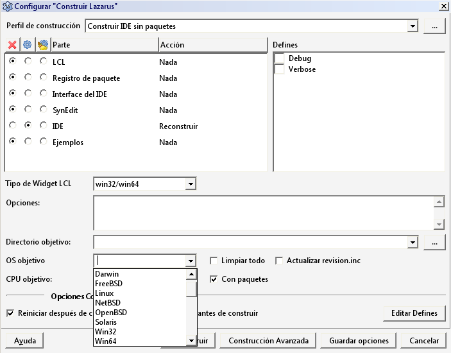Select build radio for Ejemplos row

[x=28, y=141]
